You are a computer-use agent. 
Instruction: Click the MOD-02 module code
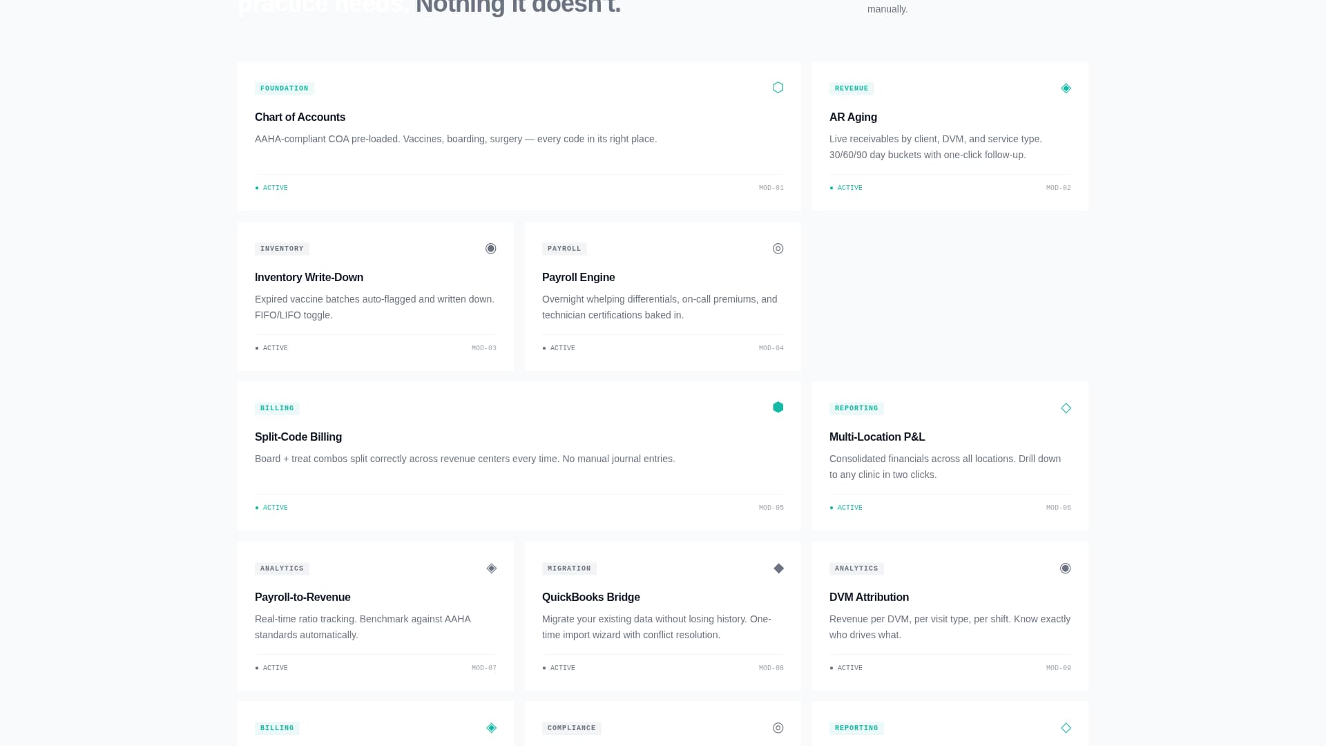[1059, 188]
